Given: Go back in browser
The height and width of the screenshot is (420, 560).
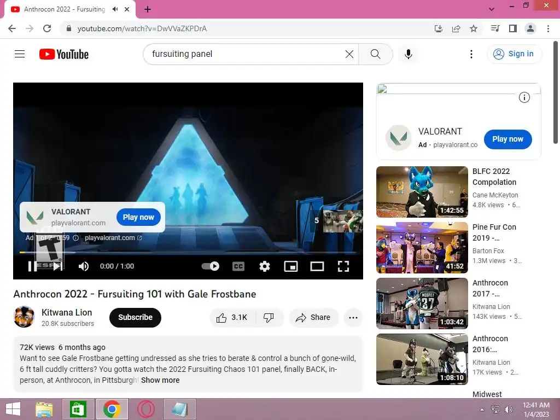Looking at the screenshot, I should click(12, 28).
